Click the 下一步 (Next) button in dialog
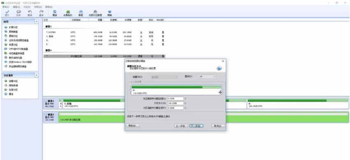The image size is (350, 160). (x=196, y=126)
